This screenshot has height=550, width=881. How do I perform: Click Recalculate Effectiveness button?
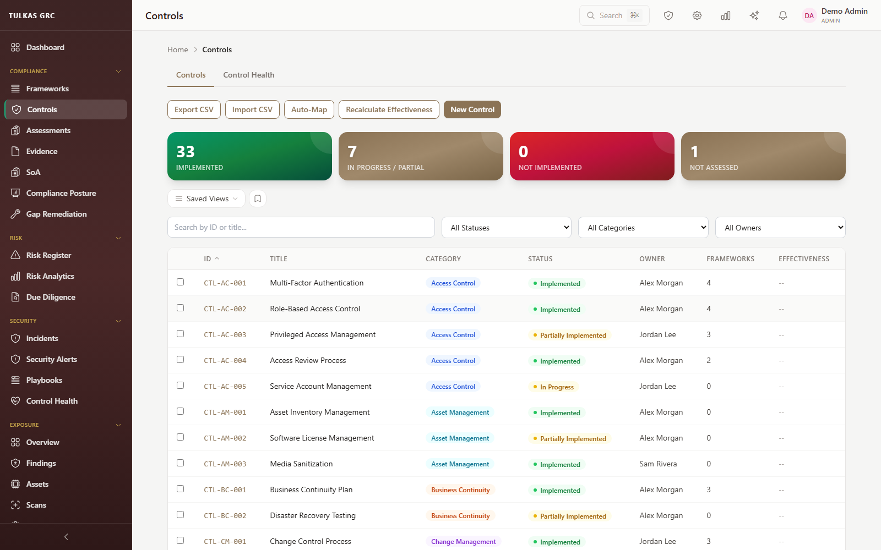(389, 109)
